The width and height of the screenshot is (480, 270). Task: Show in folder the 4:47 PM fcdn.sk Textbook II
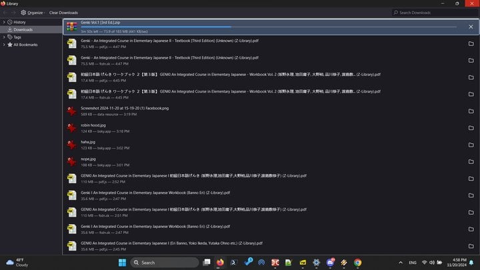471,61
